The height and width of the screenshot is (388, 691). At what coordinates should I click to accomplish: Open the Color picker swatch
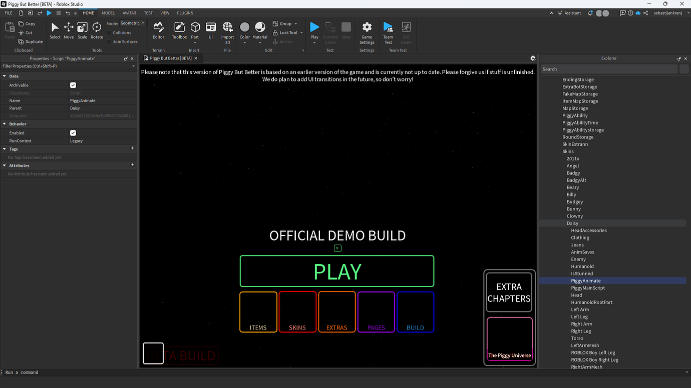coord(244,28)
